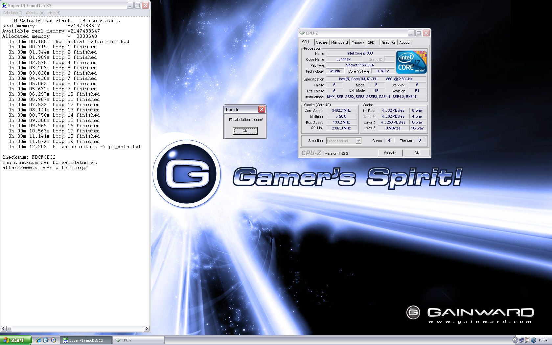Click Super PI title bar icon

tap(4, 5)
